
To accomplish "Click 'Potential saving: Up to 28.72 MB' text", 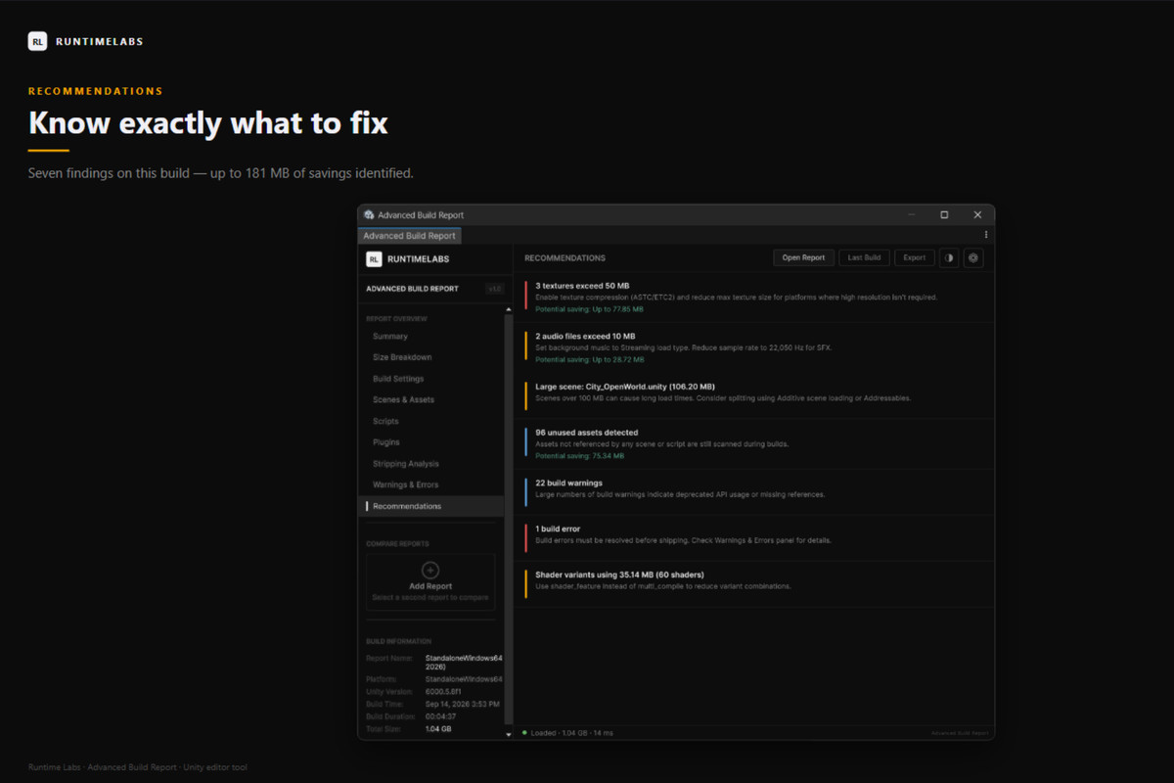I will tap(589, 359).
